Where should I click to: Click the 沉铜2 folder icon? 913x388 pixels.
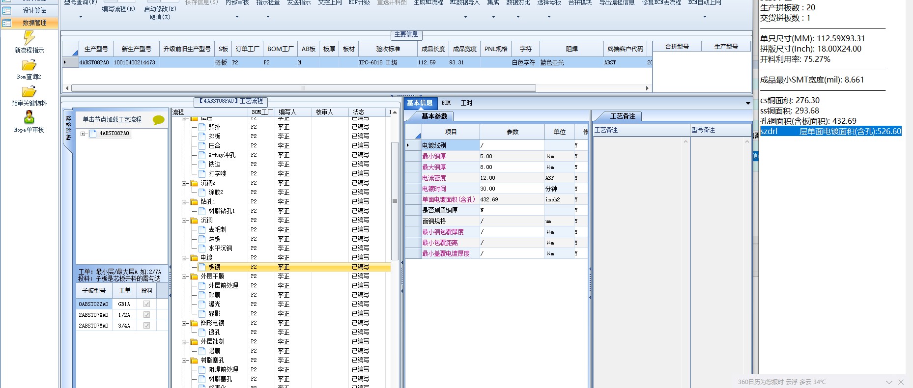pyautogui.click(x=194, y=183)
